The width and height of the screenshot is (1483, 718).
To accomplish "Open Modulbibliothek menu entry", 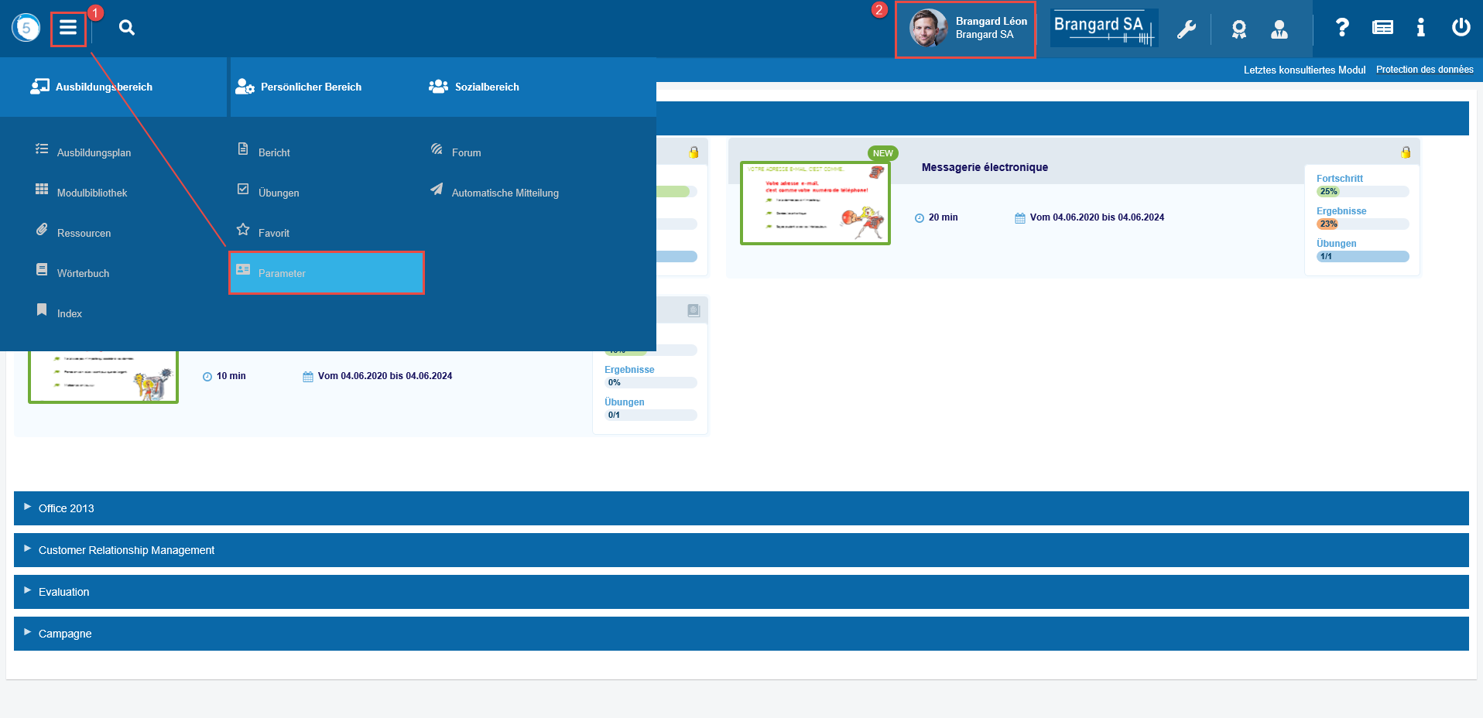I will pos(91,193).
